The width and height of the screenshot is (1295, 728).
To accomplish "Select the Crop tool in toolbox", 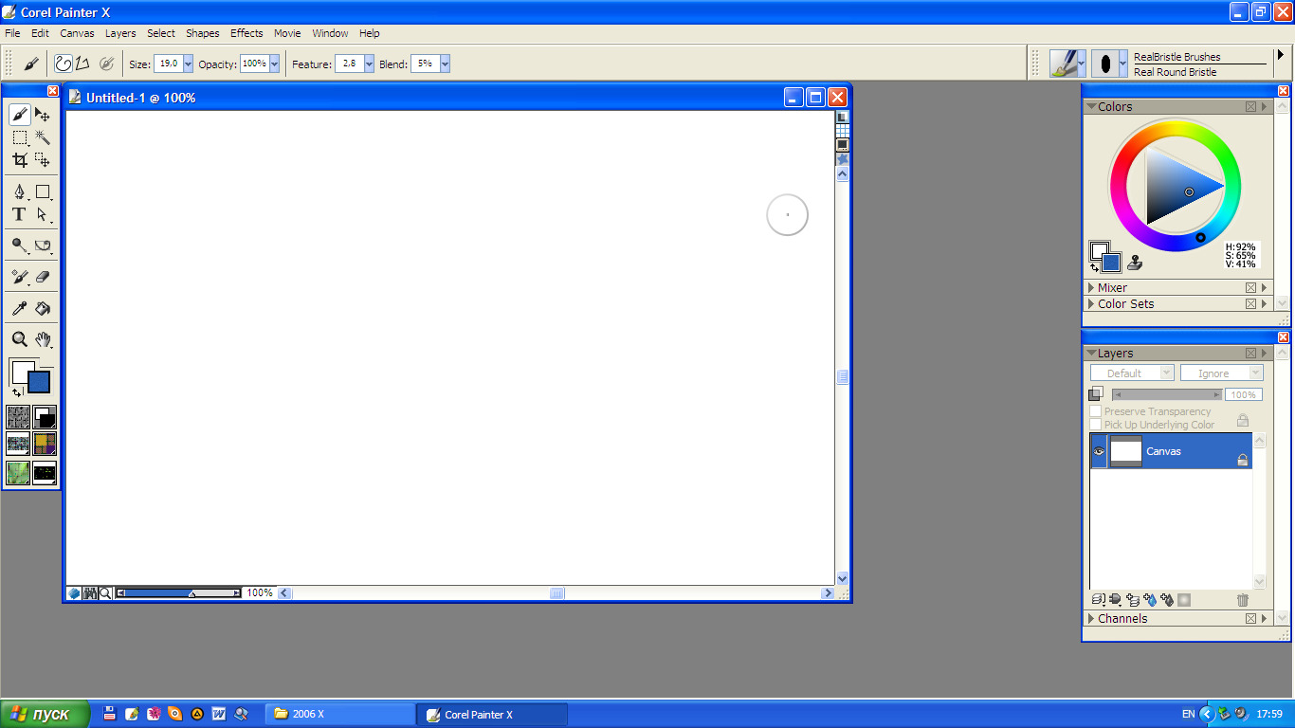I will (x=19, y=160).
